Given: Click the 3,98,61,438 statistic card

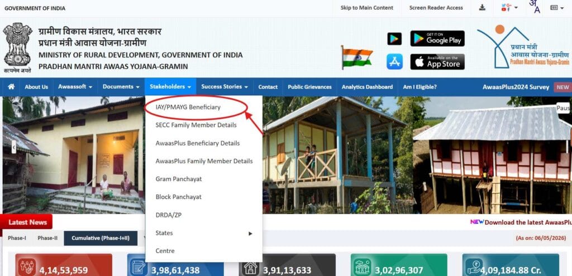Looking at the screenshot, I should (x=175, y=265).
